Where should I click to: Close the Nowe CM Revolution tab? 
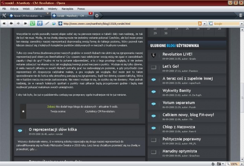click(48, 13)
